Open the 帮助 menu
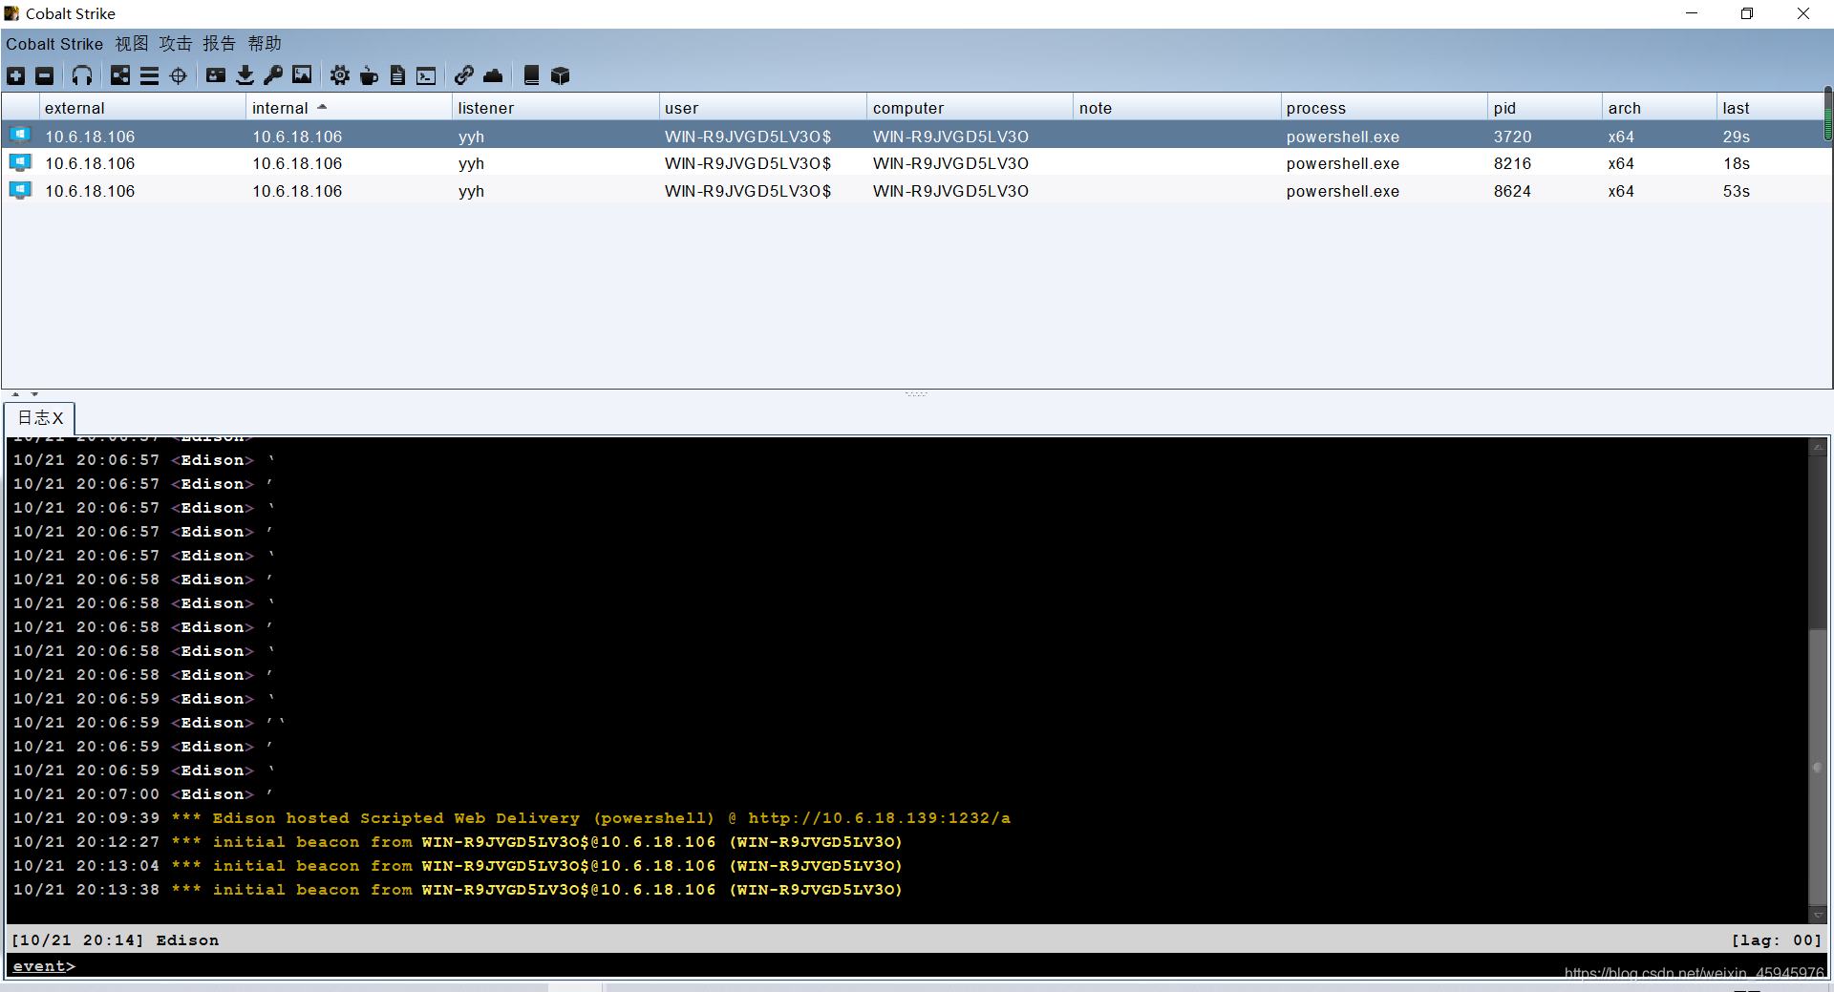Viewport: 1834px width, 992px height. tap(265, 44)
